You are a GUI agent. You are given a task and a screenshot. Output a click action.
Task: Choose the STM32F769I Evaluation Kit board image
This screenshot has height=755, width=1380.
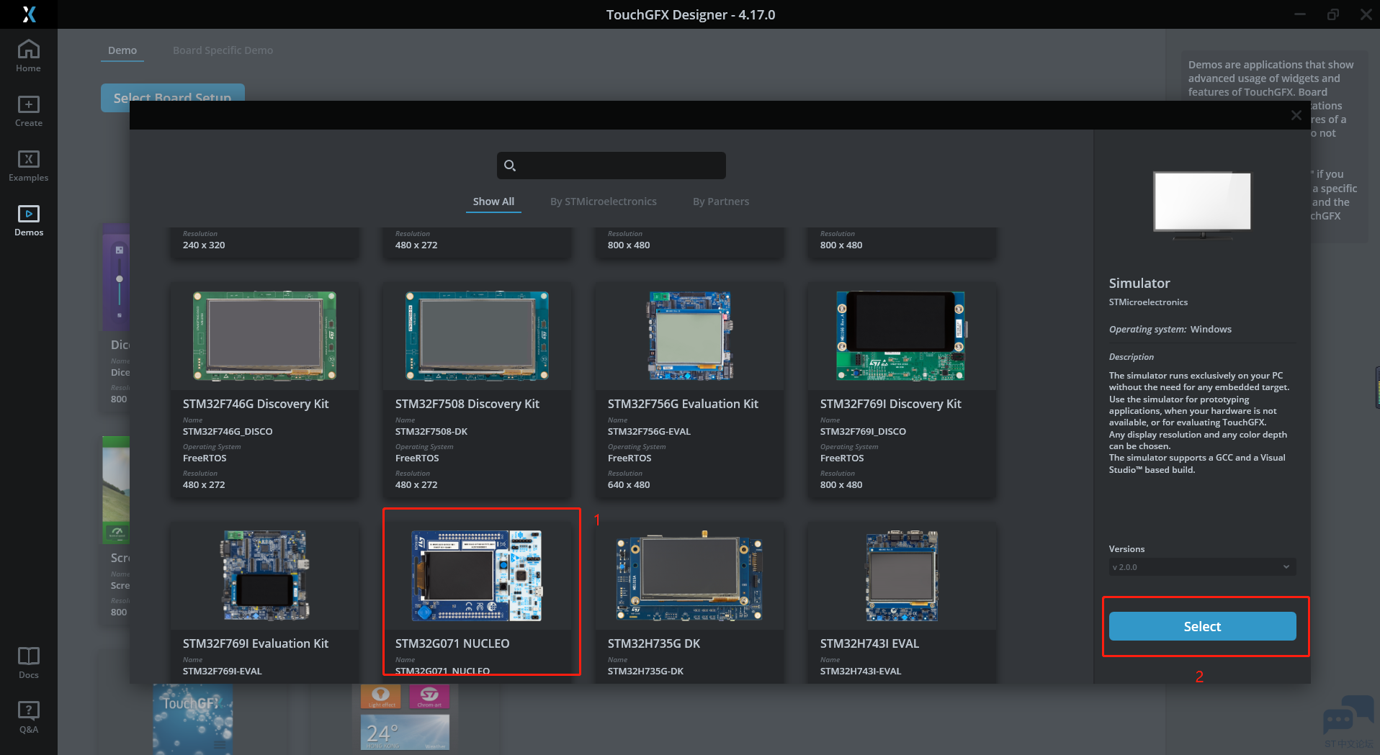click(265, 576)
